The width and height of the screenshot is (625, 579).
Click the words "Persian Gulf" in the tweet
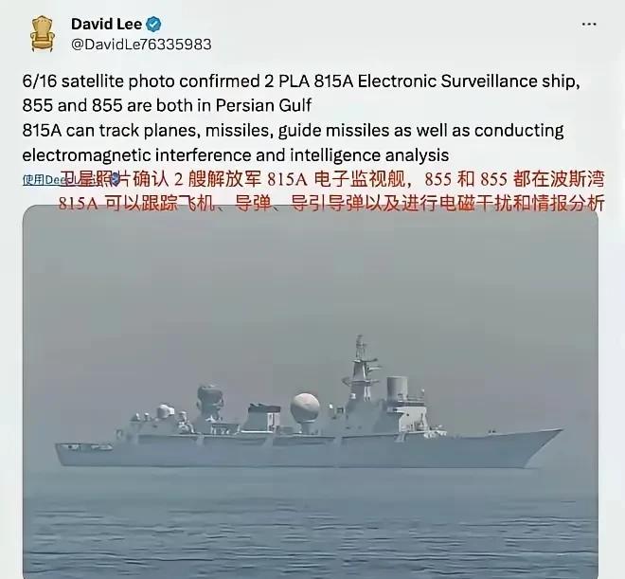coord(263,106)
